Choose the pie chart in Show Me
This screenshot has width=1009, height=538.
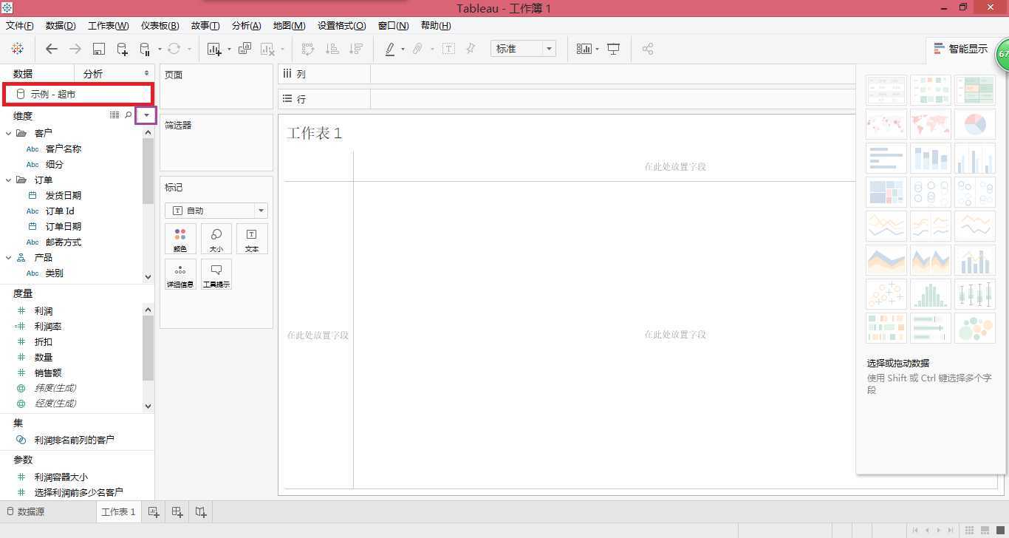pos(975,124)
